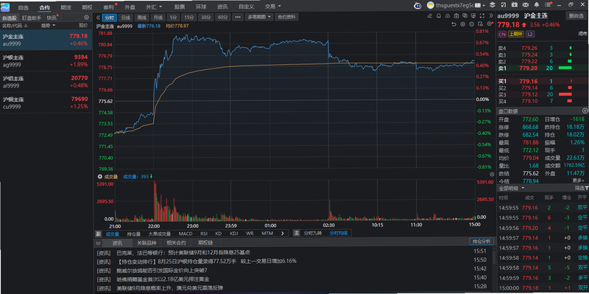Viewport: 589px width, 294px height.
Task: Open the 外汇 dropdown menu
Action: click(154, 7)
